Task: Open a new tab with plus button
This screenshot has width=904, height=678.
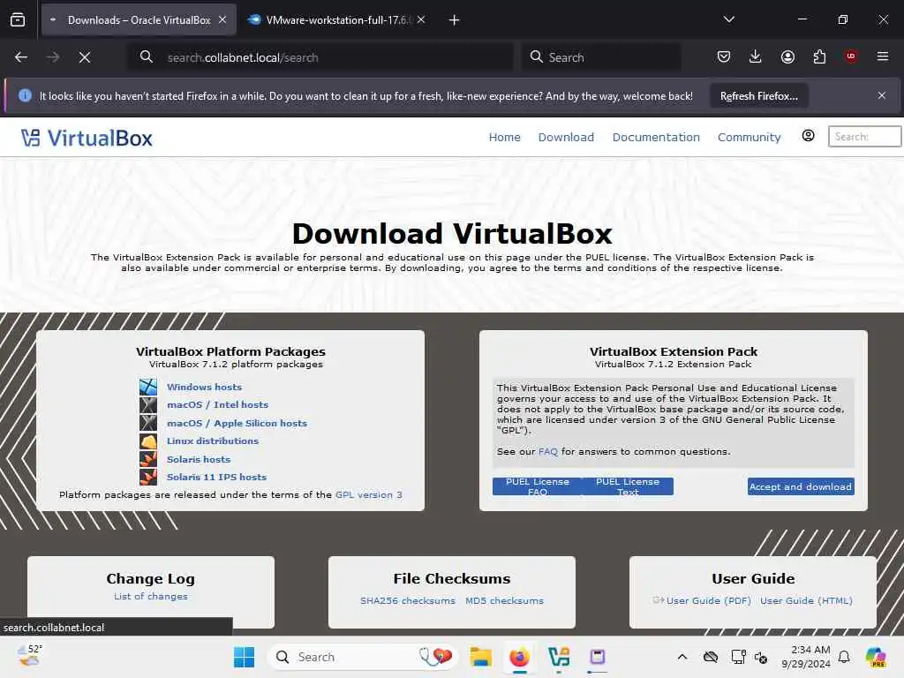Action: click(454, 20)
